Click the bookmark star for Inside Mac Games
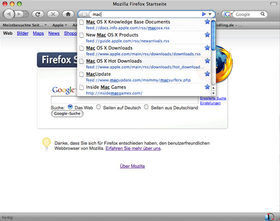This screenshot has height=221, width=280. [x=207, y=87]
